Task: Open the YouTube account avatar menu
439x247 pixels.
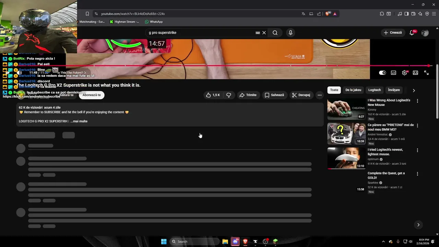Action: coord(425,33)
